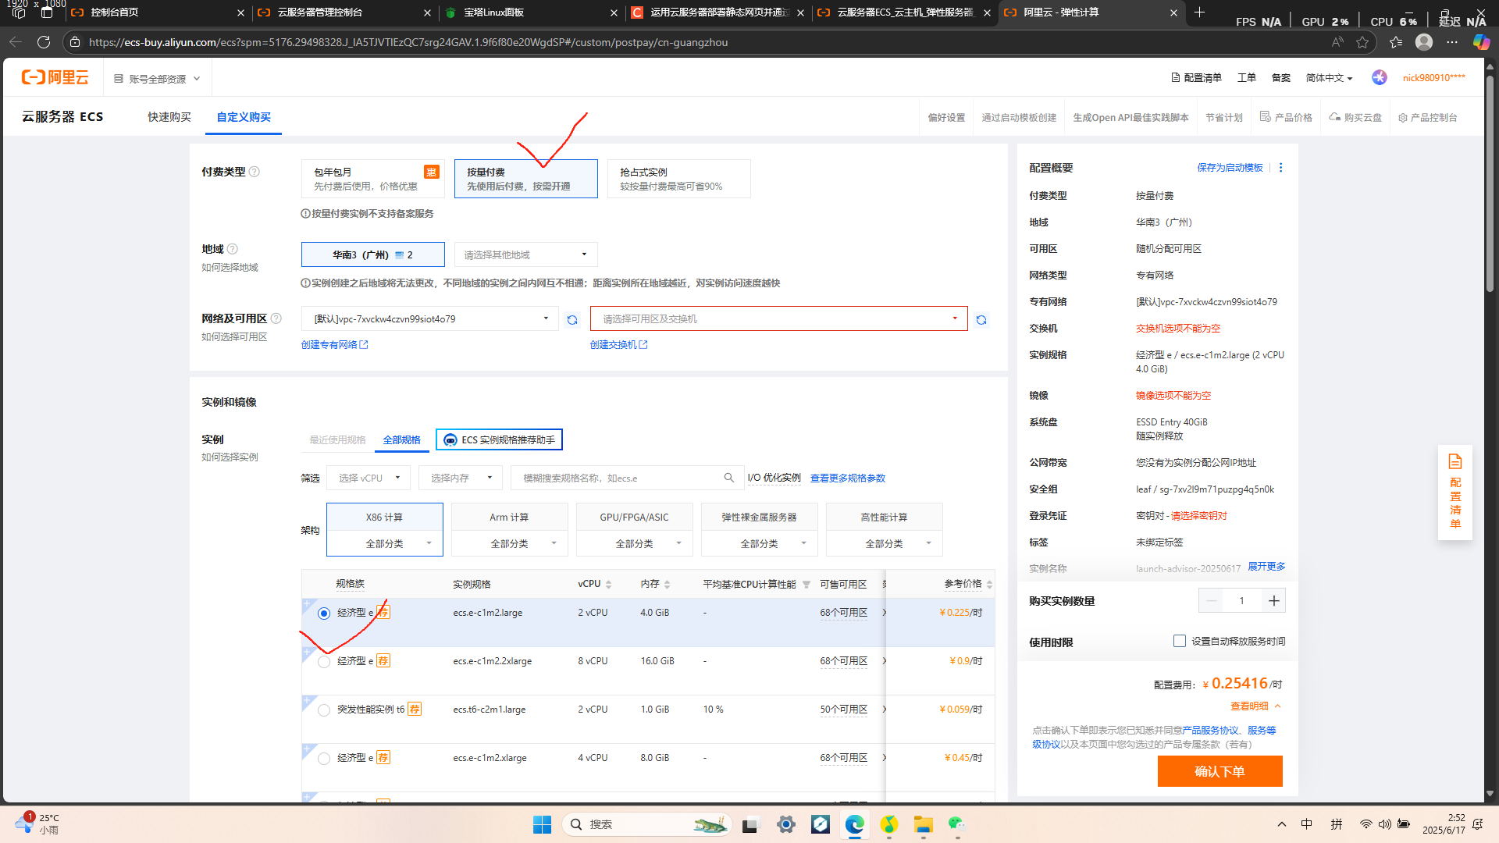Screen dimensions: 1499x843
Task: Choose 按量付费 billing type
Action: 526,179
